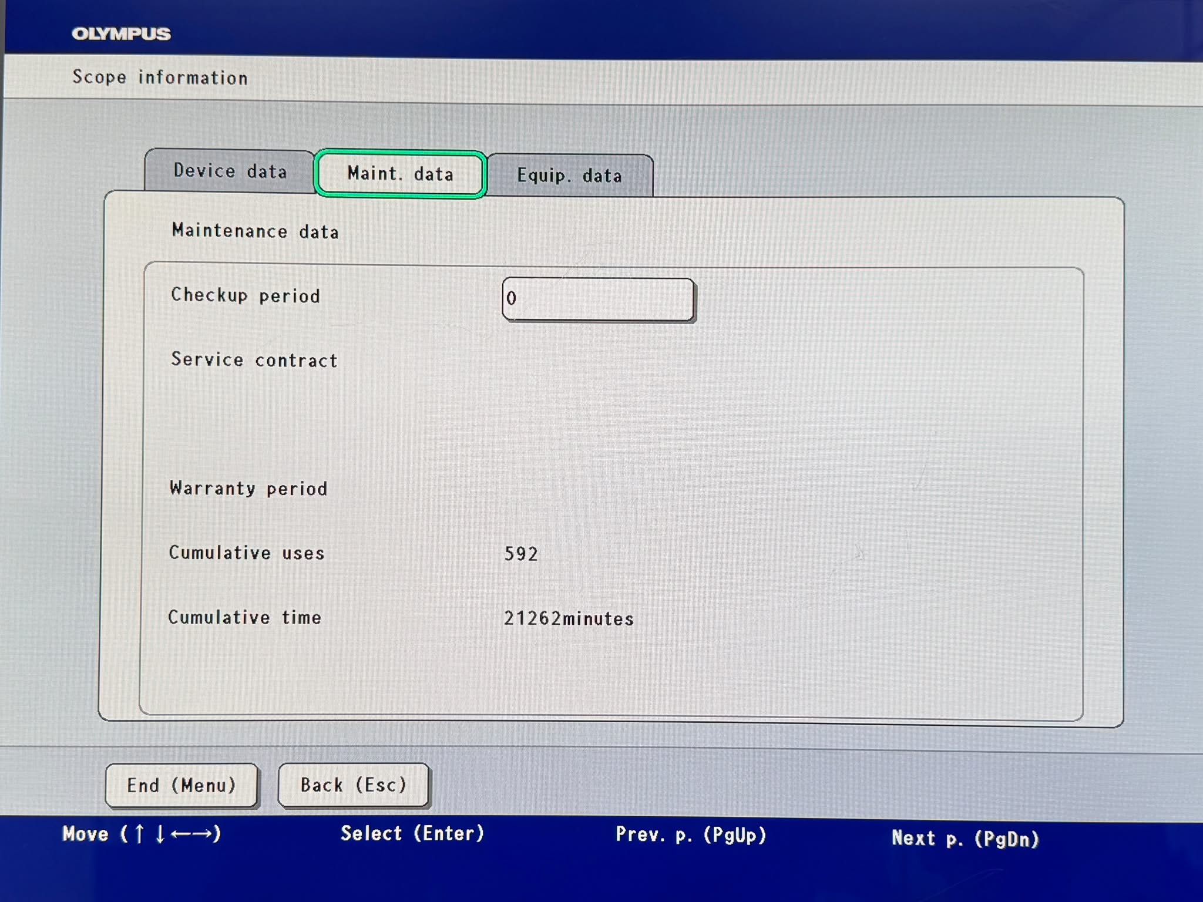Open the Equip. data tab
The image size is (1203, 902).
(570, 176)
